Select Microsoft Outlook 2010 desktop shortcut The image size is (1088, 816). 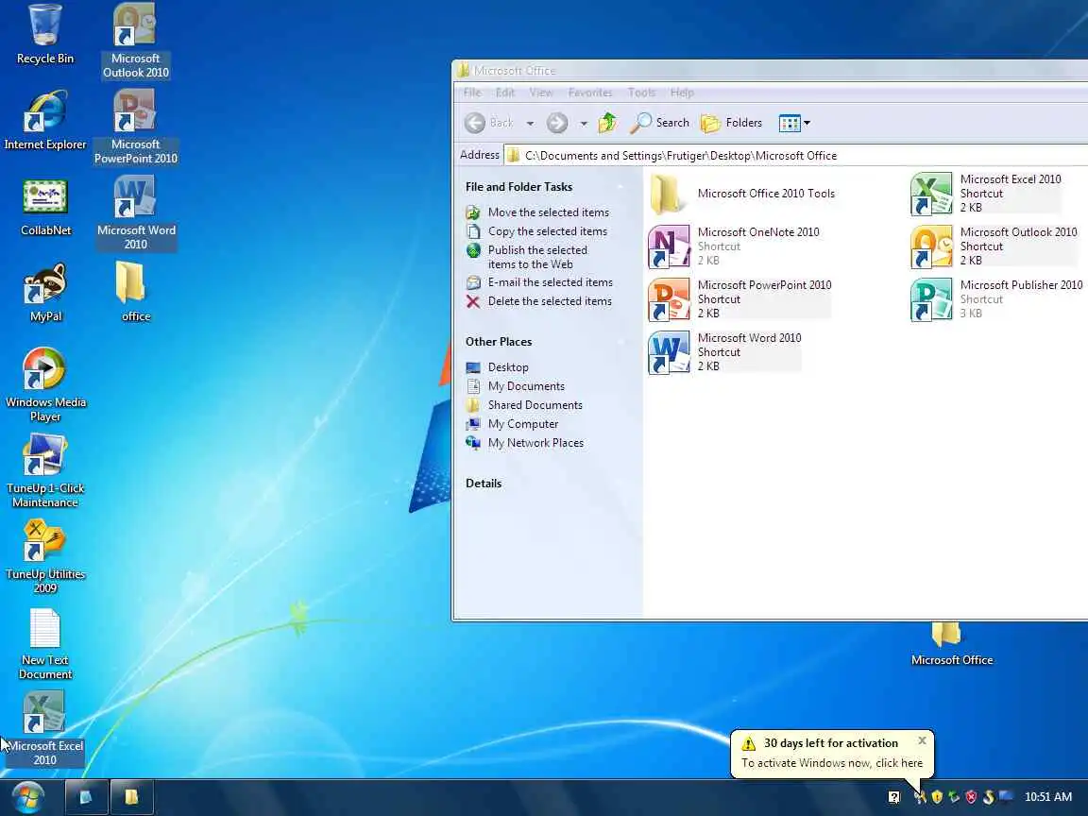tap(135, 41)
